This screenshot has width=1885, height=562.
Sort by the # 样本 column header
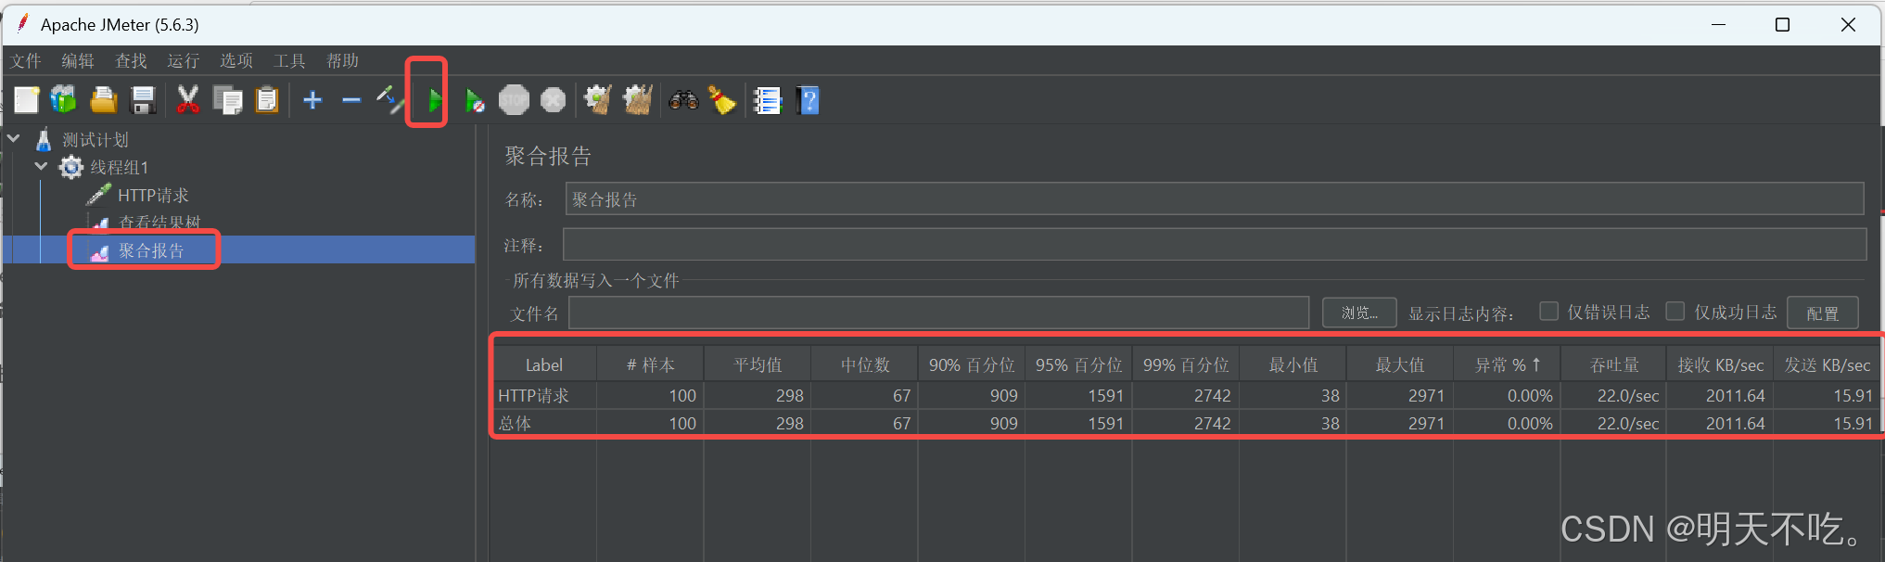(x=650, y=365)
